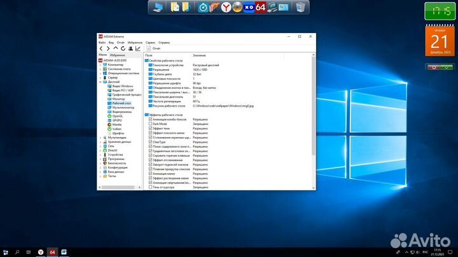Expand the Тесты tree node

[101, 176]
